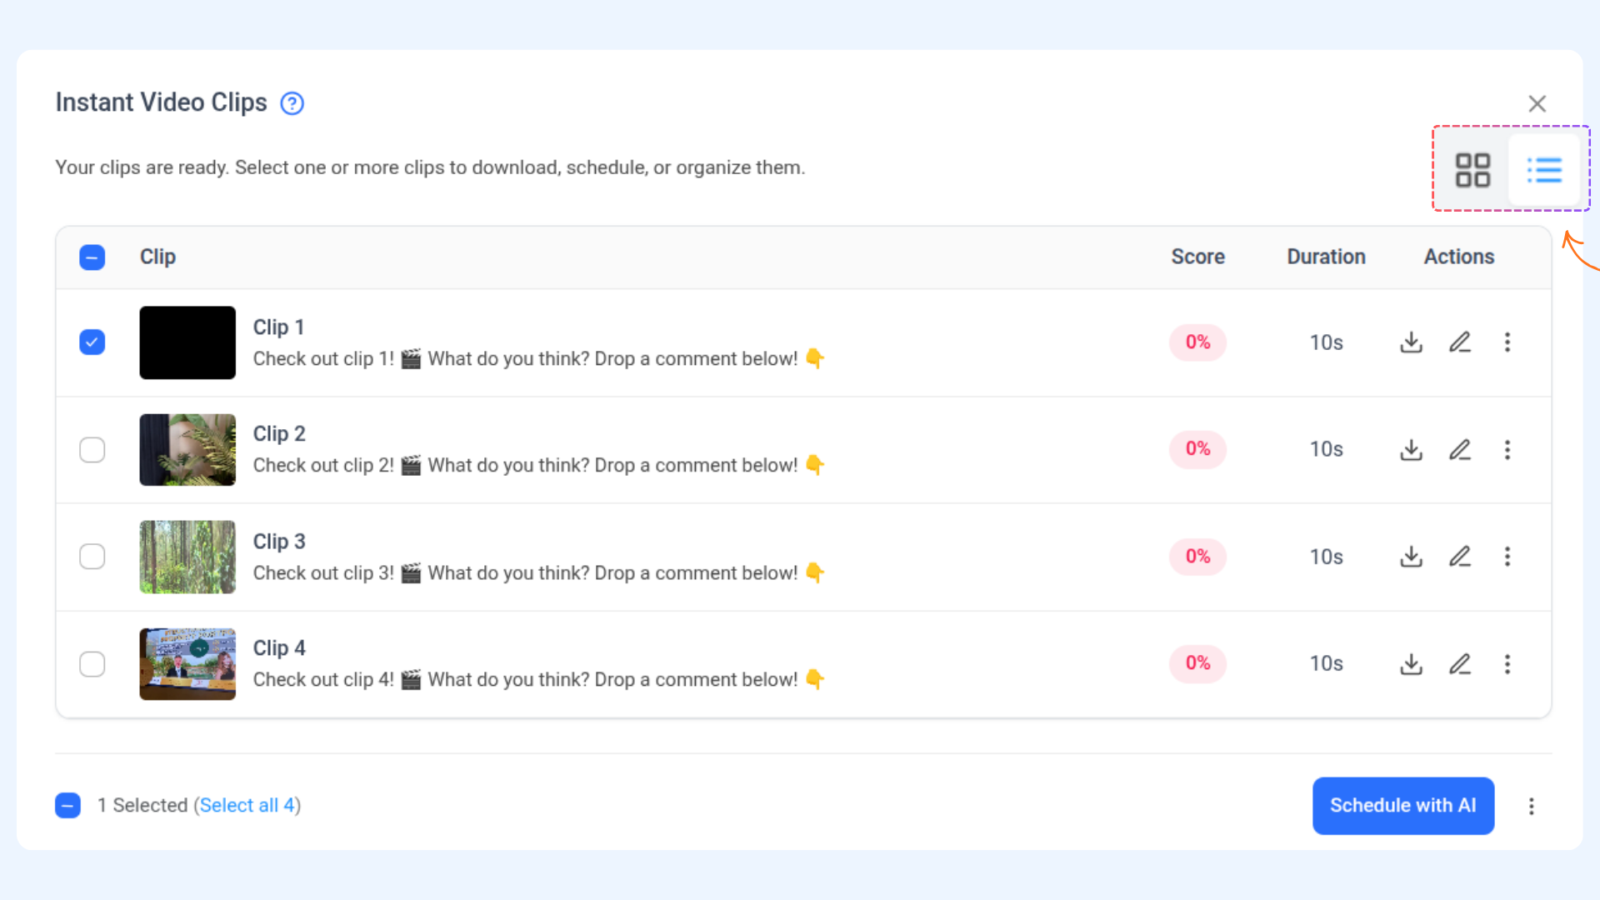Open the Clip 3 forest thumbnail
This screenshot has height=900, width=1600.
pyautogui.click(x=187, y=557)
